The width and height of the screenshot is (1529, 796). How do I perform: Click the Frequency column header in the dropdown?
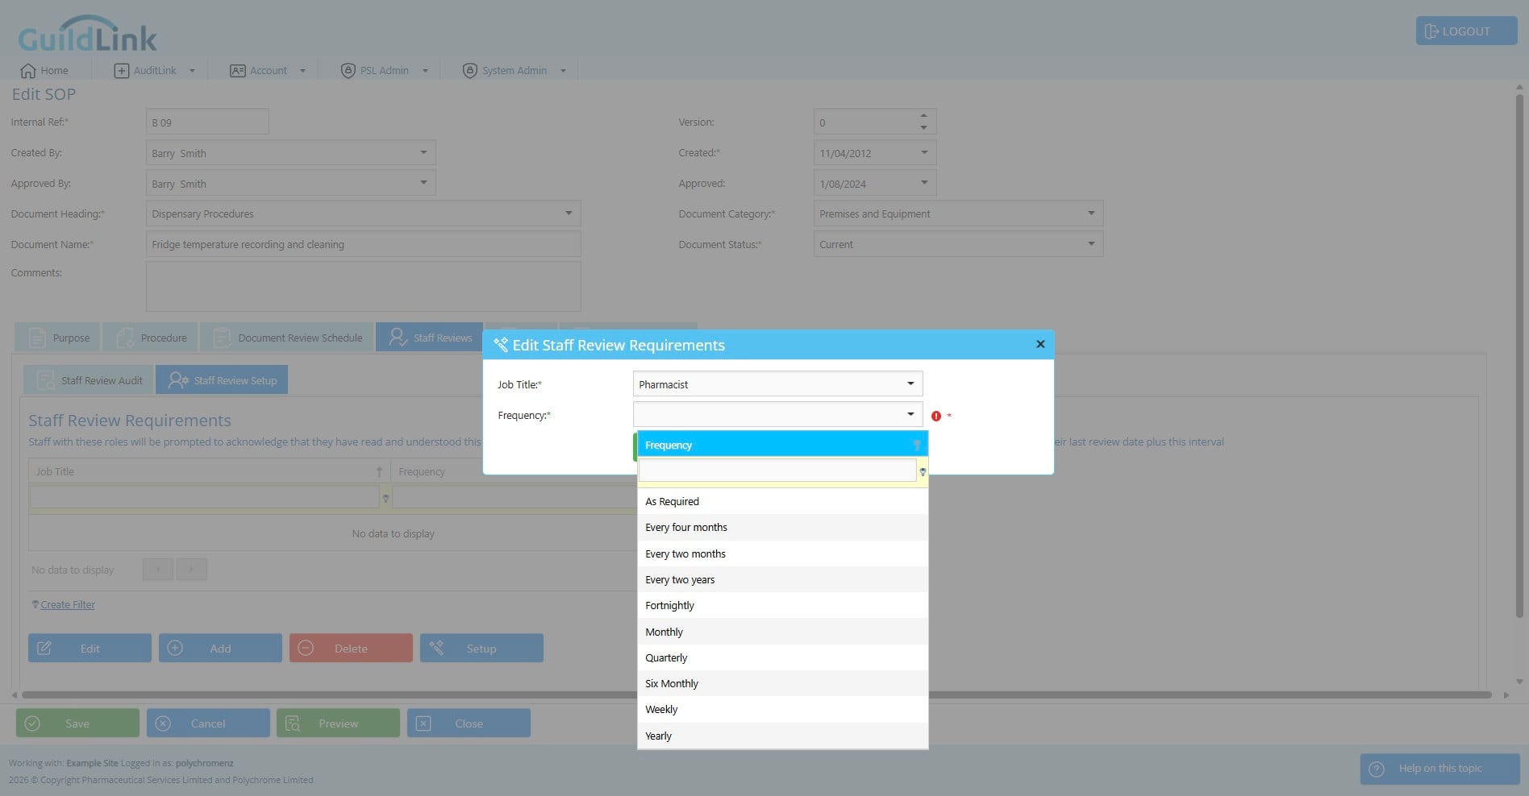(782, 445)
